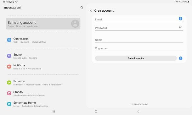Open Connessioni settings

point(43,40)
